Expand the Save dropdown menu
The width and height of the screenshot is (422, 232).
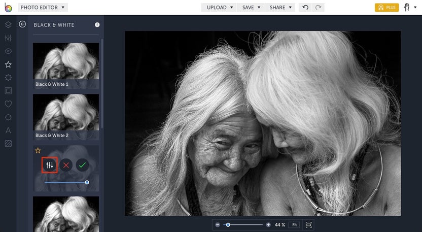click(x=251, y=8)
